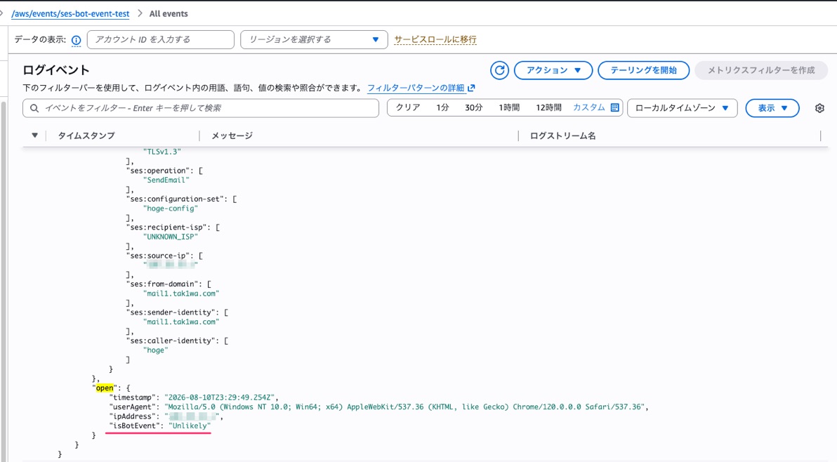
Task: Click the タイムスタンプ column header
Action: coord(86,136)
